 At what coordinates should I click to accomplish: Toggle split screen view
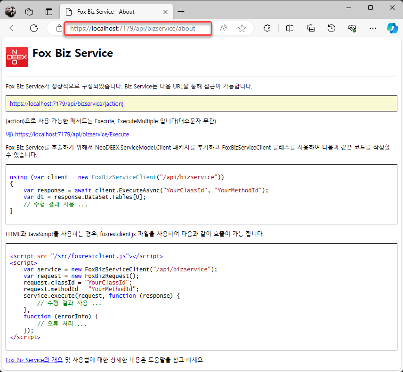[x=290, y=28]
